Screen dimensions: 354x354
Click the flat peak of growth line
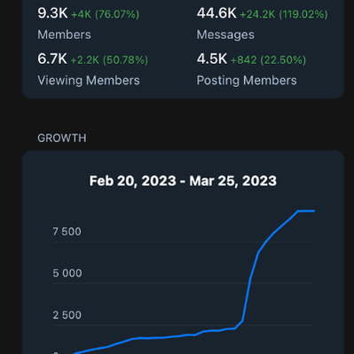click(306, 211)
